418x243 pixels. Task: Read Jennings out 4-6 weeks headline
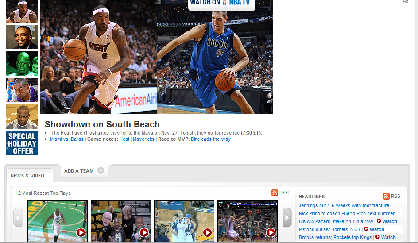coord(344,205)
